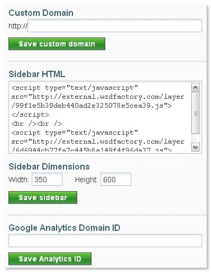Click the Save Analytics ID button

coord(50,259)
